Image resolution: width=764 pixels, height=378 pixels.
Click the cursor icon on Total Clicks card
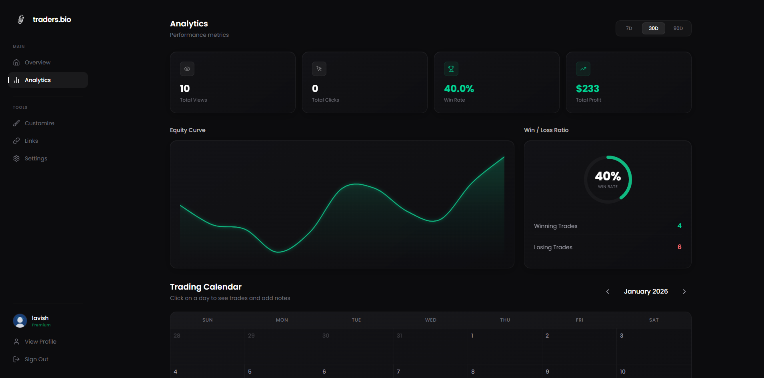pos(319,69)
